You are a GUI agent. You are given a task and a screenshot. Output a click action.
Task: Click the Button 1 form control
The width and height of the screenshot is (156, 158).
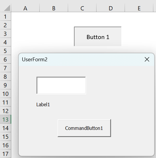tap(98, 36)
